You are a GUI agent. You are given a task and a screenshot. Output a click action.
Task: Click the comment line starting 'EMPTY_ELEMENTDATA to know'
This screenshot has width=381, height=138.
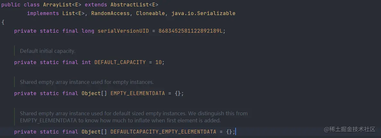tap(120, 120)
